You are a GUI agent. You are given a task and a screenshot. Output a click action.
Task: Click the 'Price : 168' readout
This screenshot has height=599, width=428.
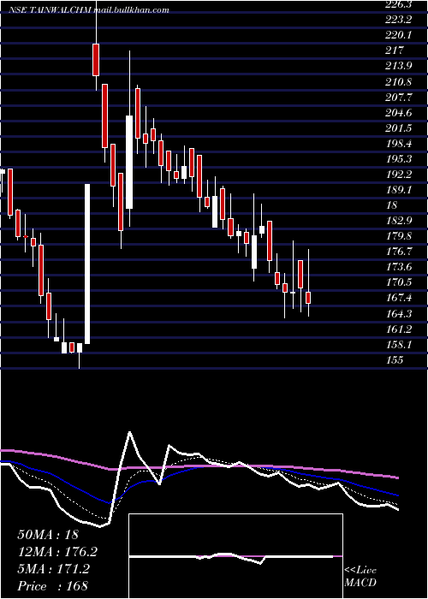[53, 586]
